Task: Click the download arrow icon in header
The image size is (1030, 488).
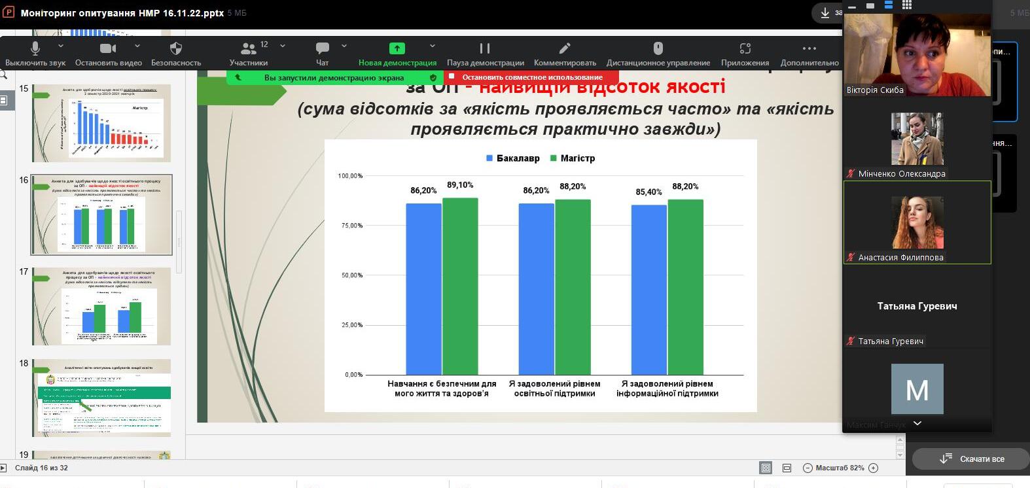Action: tap(825, 12)
